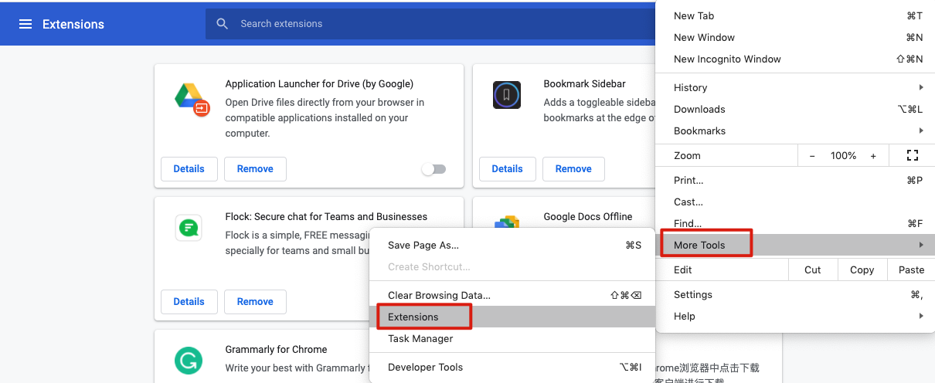Click the Bookmark Sidebar extension icon
This screenshot has width=935, height=383.
point(507,95)
